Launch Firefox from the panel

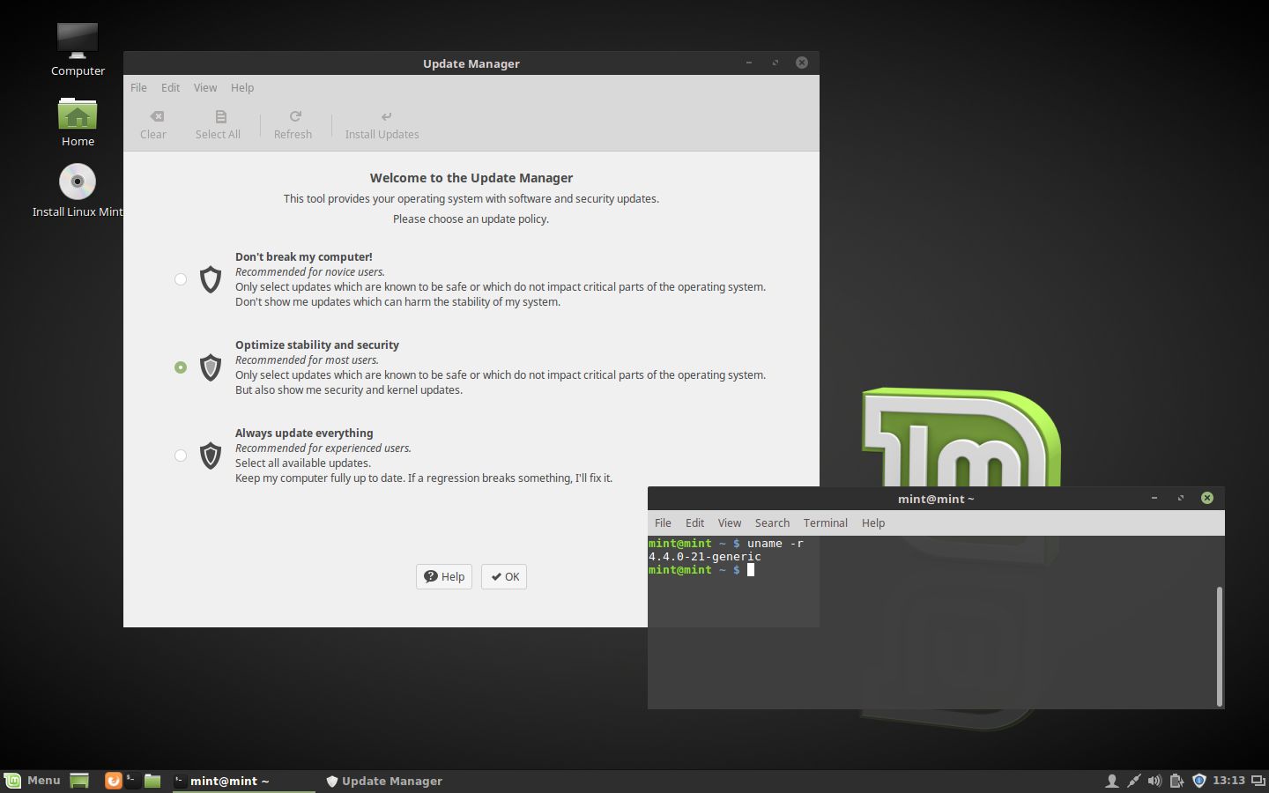113,781
